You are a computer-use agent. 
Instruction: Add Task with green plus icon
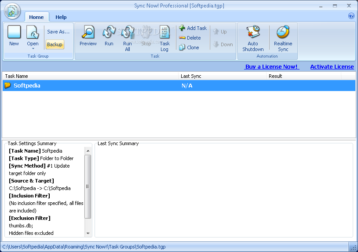coord(193,28)
